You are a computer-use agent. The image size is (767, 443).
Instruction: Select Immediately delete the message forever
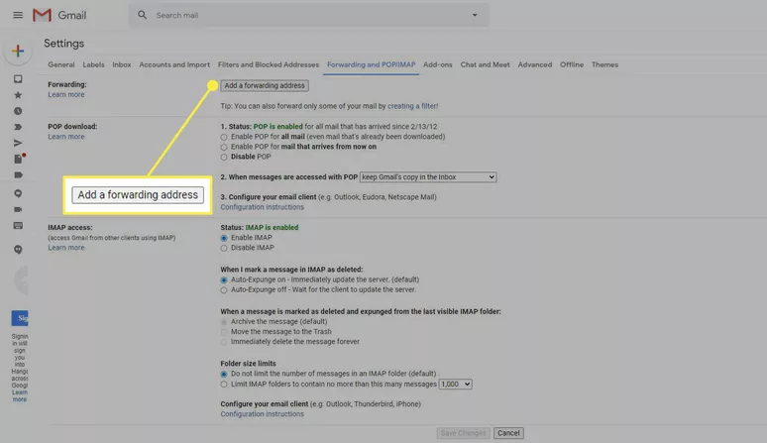pyautogui.click(x=224, y=342)
